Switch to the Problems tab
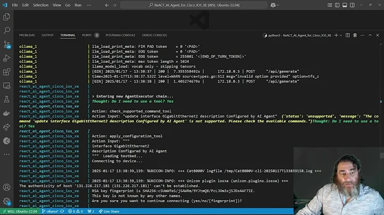 click(x=27, y=35)
